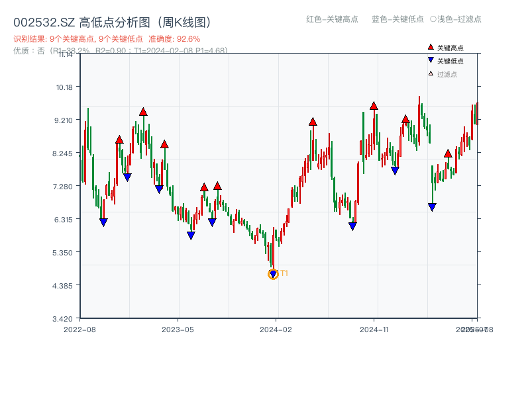Screen dimensions: 530x397
Task: Click the 3.420 y-axis price label
Action: coord(62,319)
